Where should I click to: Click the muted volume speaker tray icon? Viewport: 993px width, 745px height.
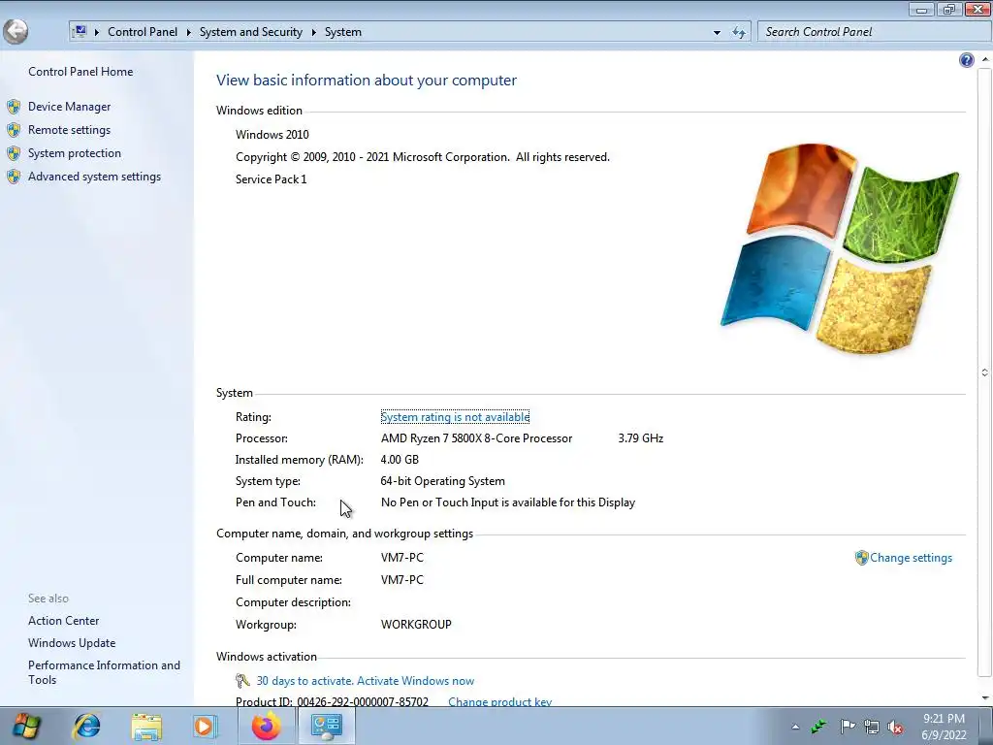pos(895,728)
